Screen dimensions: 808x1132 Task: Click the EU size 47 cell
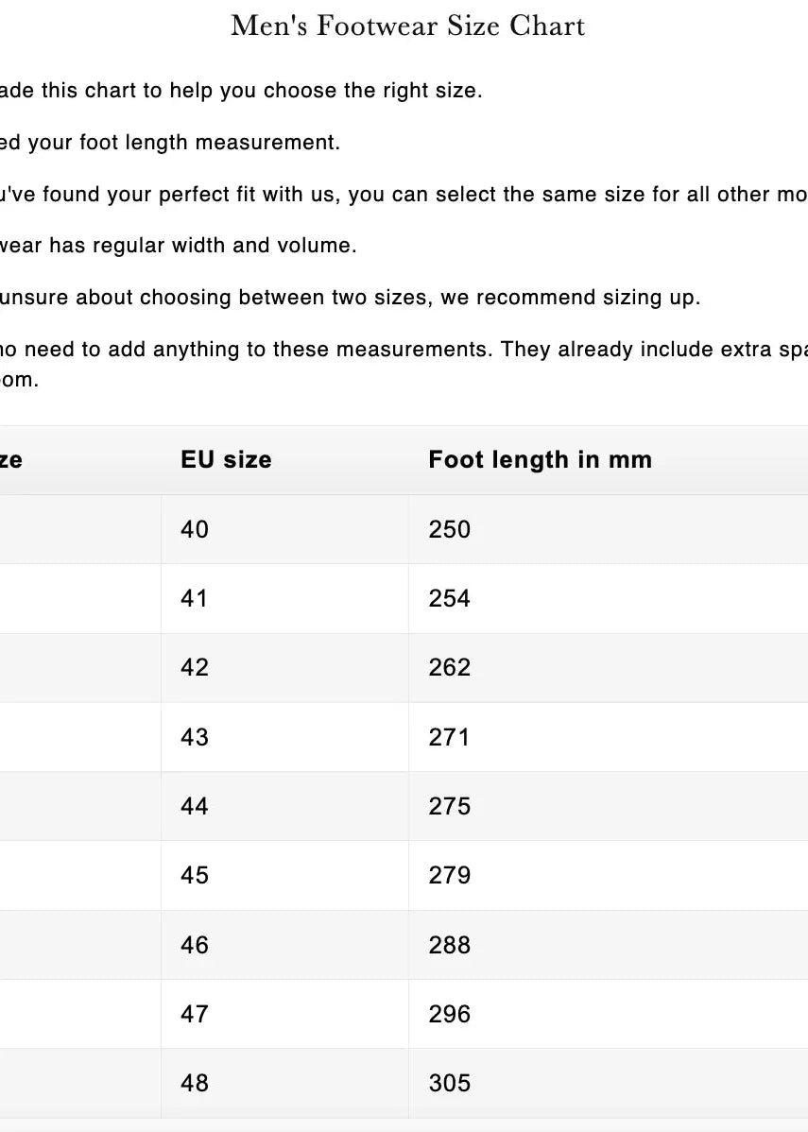tap(195, 1014)
